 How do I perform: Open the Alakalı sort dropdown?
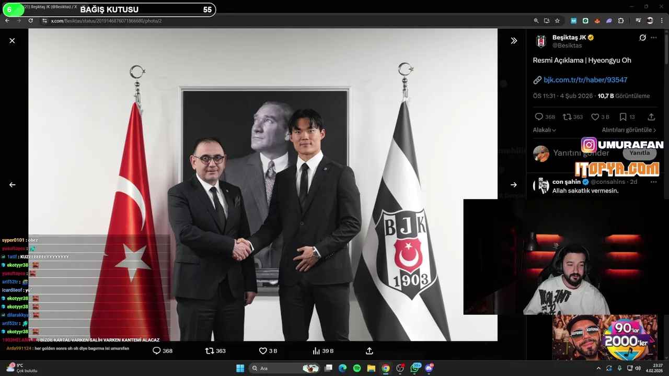[x=544, y=130]
